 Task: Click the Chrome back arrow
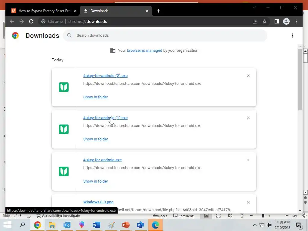click(x=12, y=21)
